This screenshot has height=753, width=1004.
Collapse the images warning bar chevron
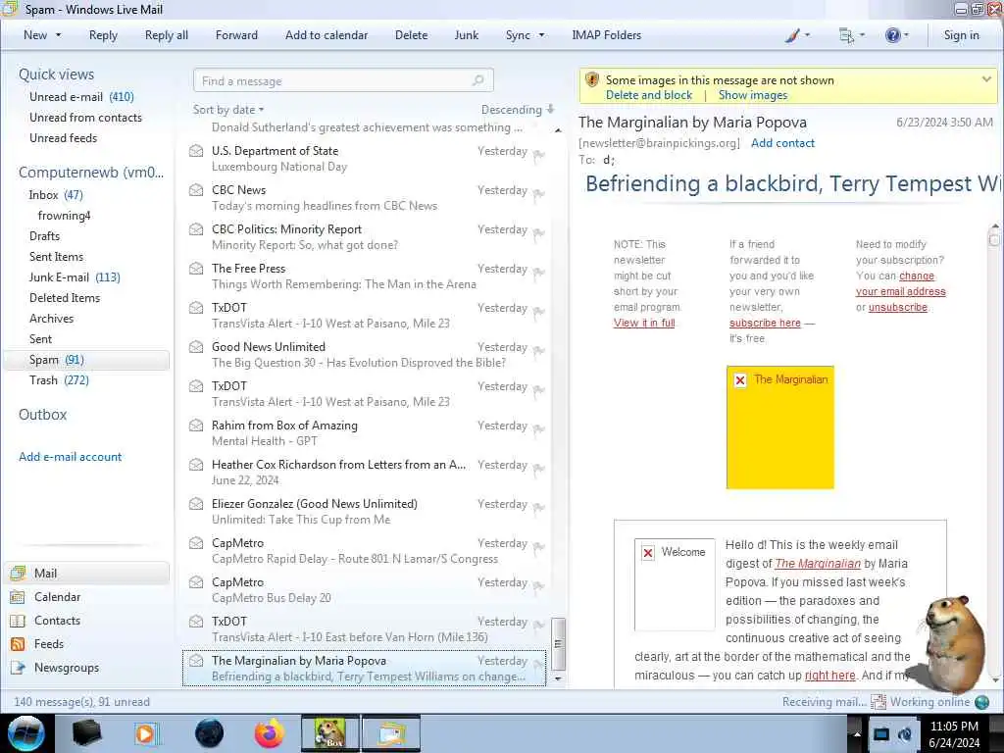[986, 79]
